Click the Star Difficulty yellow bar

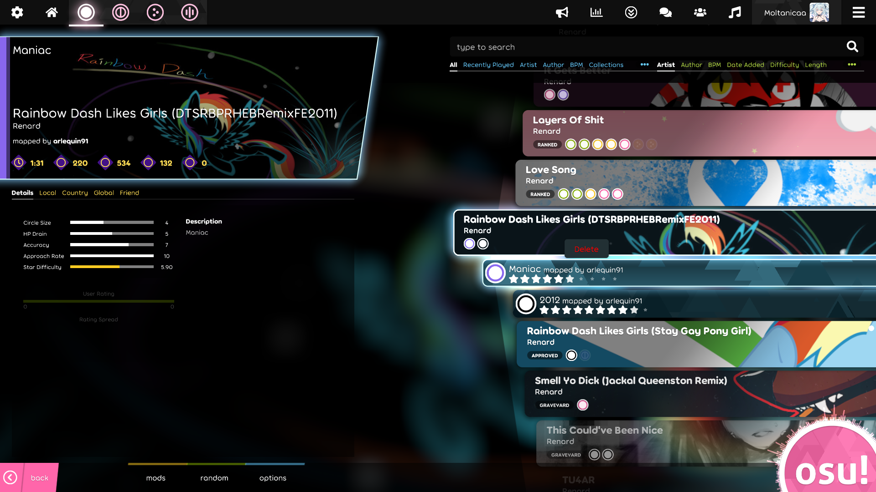(x=112, y=267)
